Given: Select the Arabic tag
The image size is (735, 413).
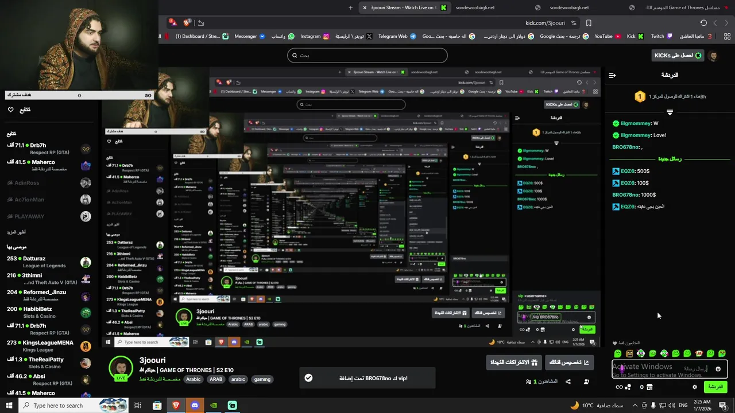Looking at the screenshot, I should point(194,379).
